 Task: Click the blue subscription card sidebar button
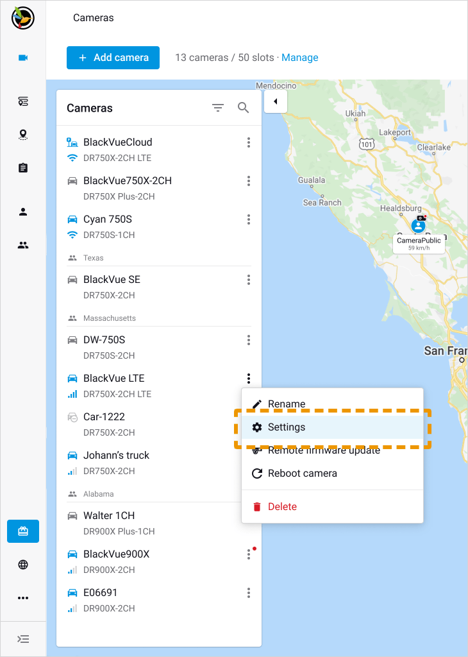(x=23, y=531)
